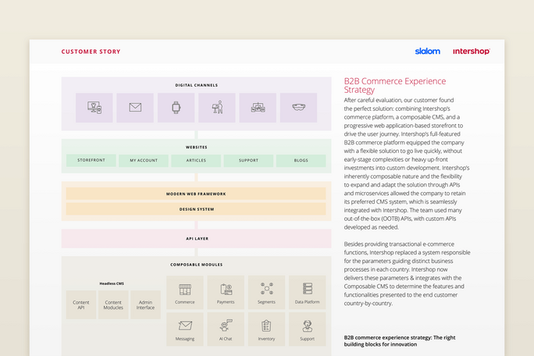This screenshot has width=534, height=356.
Task: Click the Commerce storefront module icon
Action: (x=185, y=290)
